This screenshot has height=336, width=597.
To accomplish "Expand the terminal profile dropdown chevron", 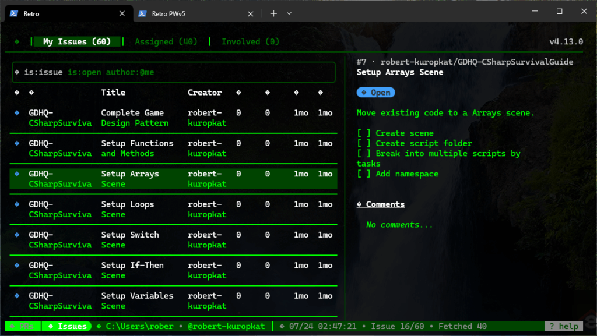I will [x=289, y=13].
